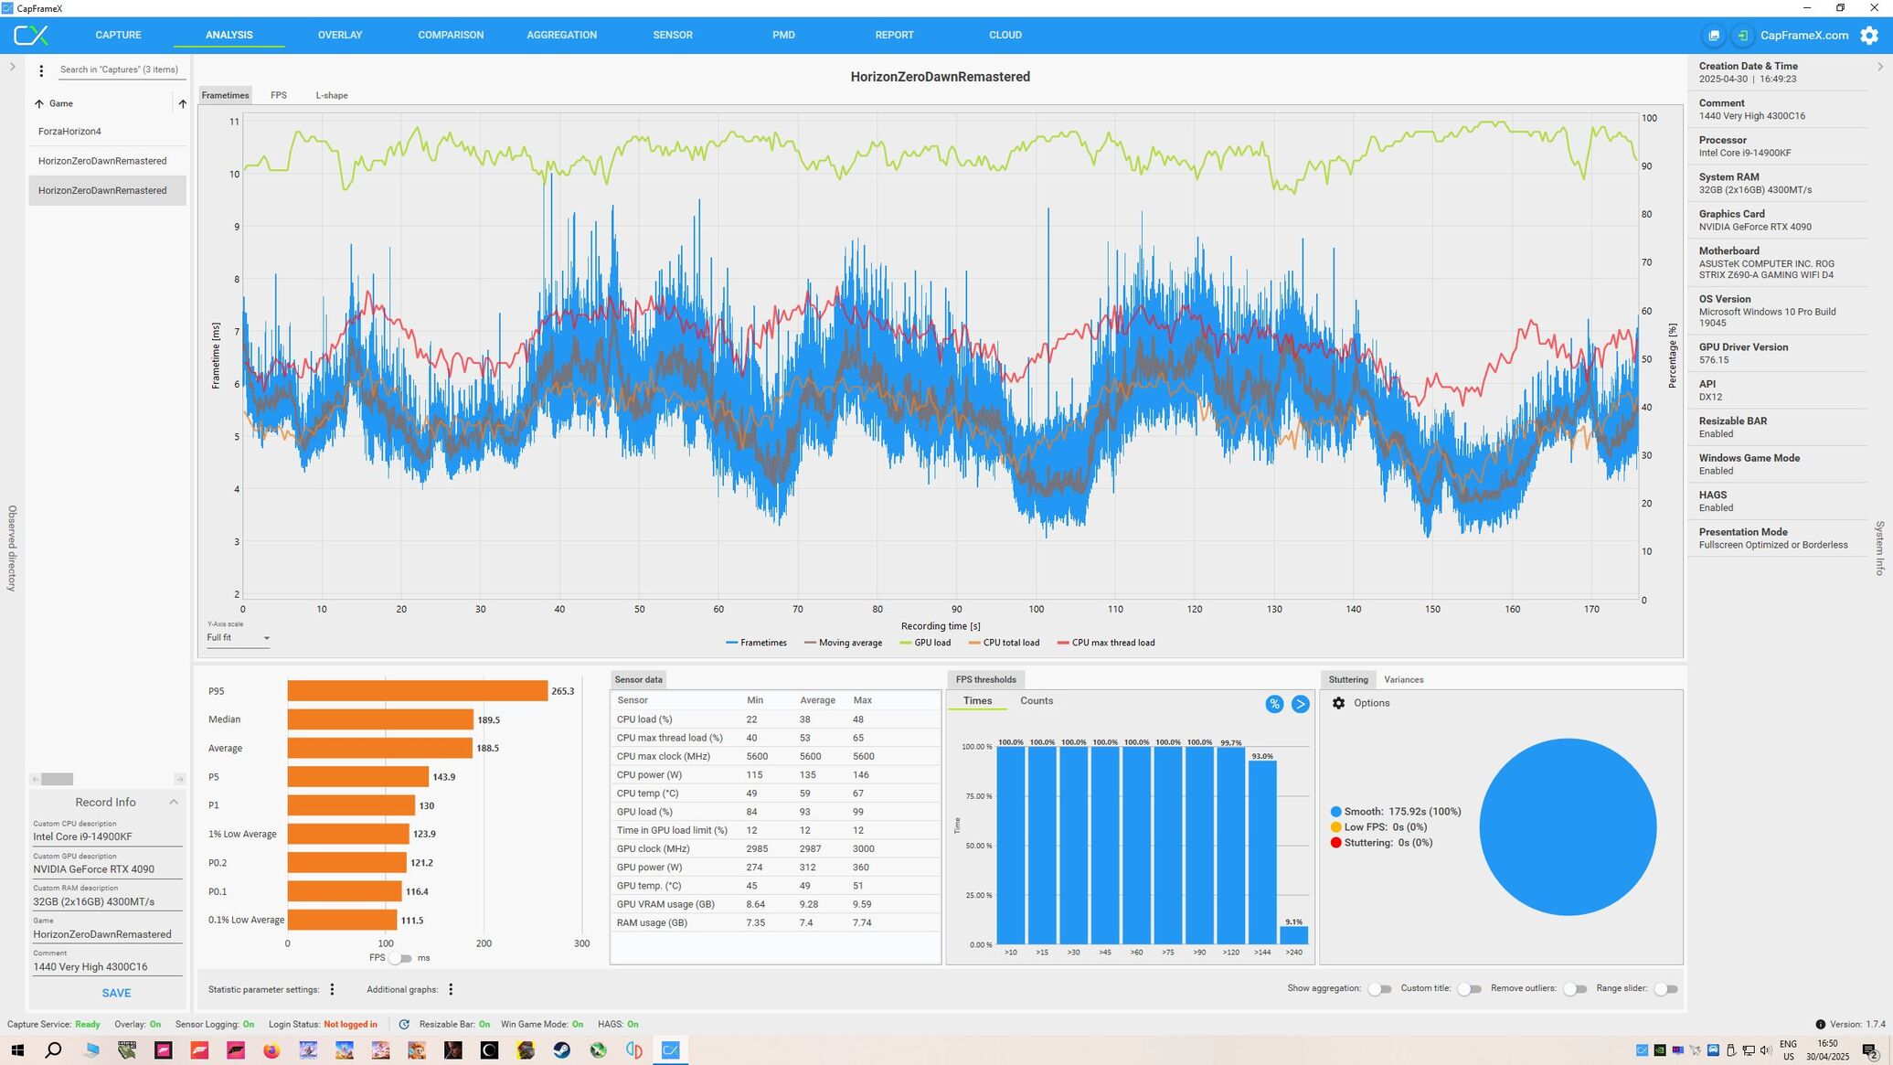Open the CLOUD tab
This screenshot has width=1893, height=1065.
1005,36
